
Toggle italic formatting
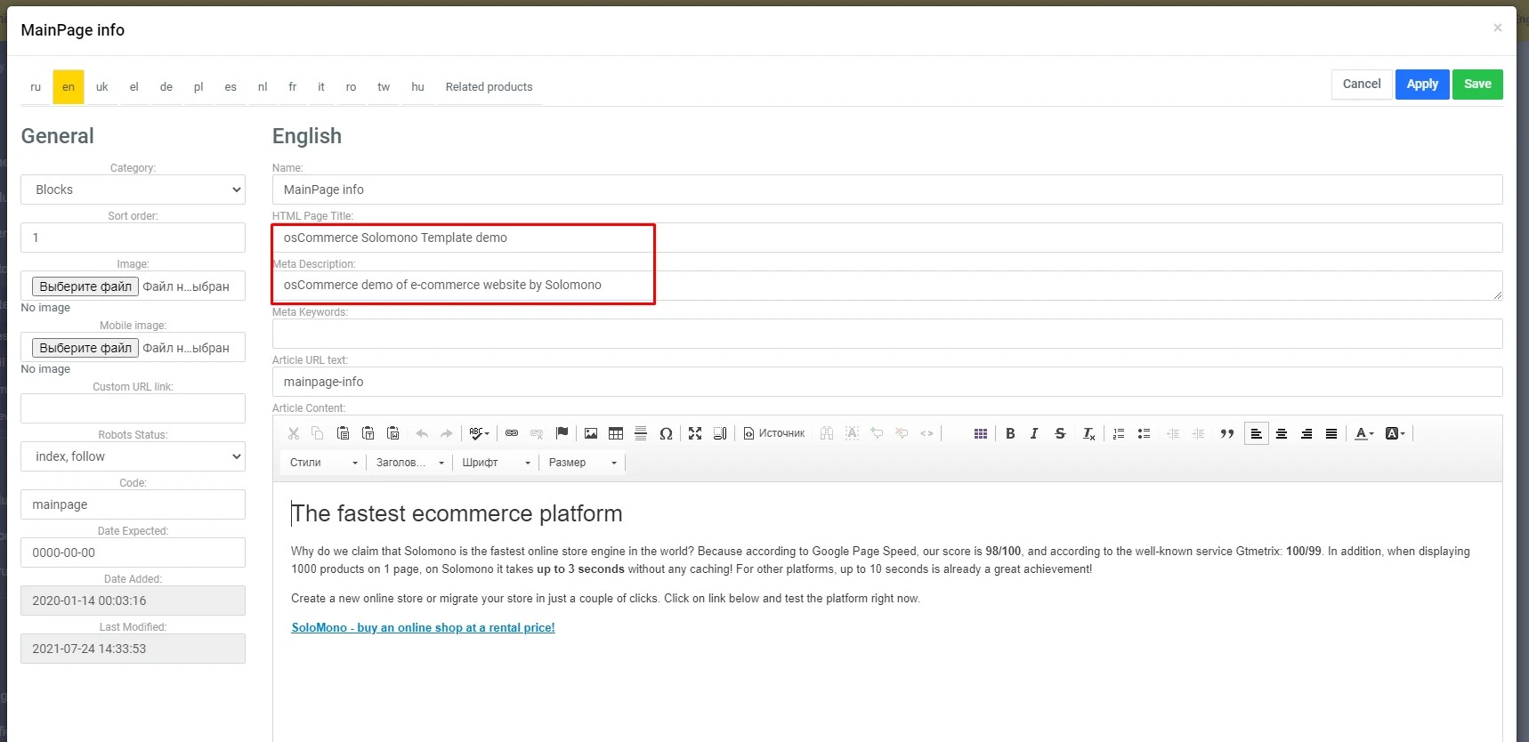pyautogui.click(x=1034, y=433)
